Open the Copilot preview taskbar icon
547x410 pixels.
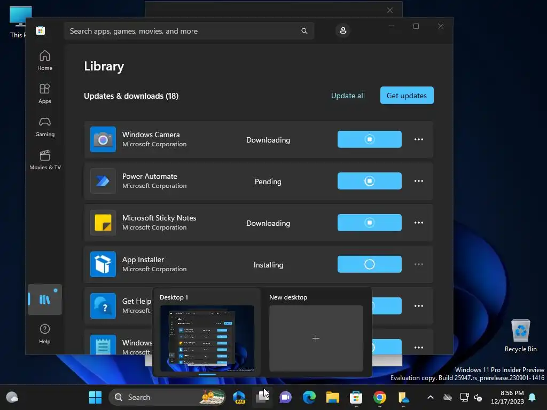[x=239, y=397]
